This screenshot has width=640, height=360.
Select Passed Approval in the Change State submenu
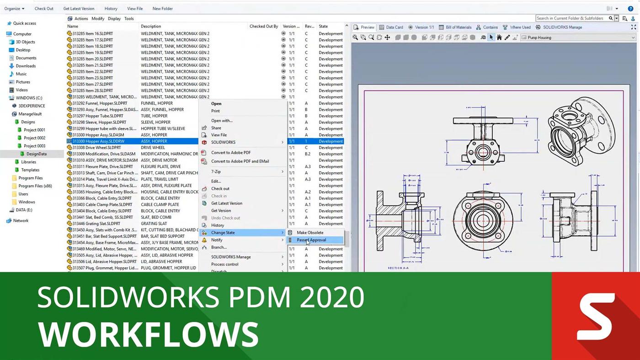point(311,240)
